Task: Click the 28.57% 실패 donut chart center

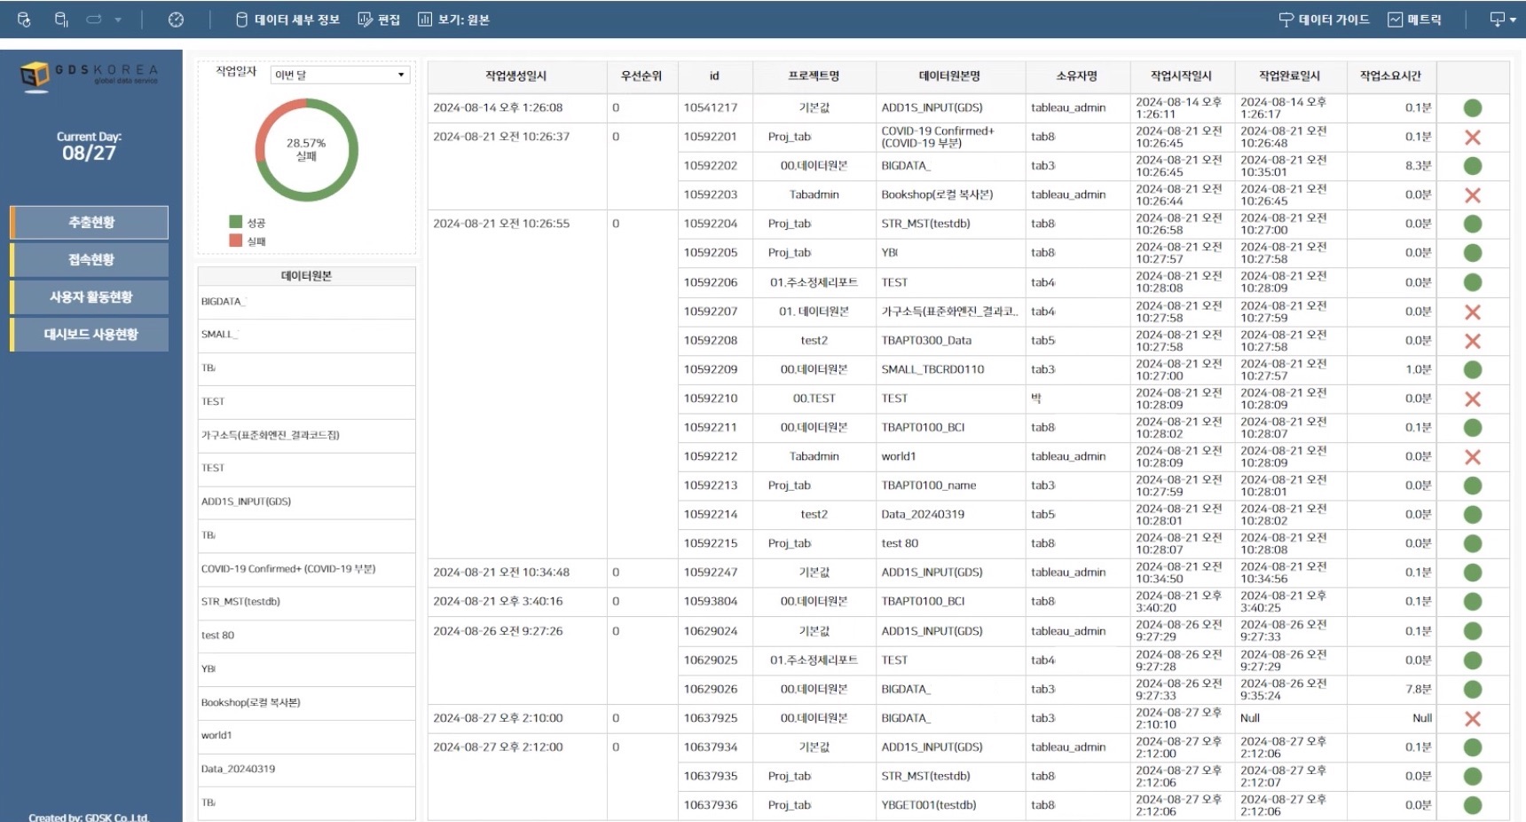Action: 306,149
